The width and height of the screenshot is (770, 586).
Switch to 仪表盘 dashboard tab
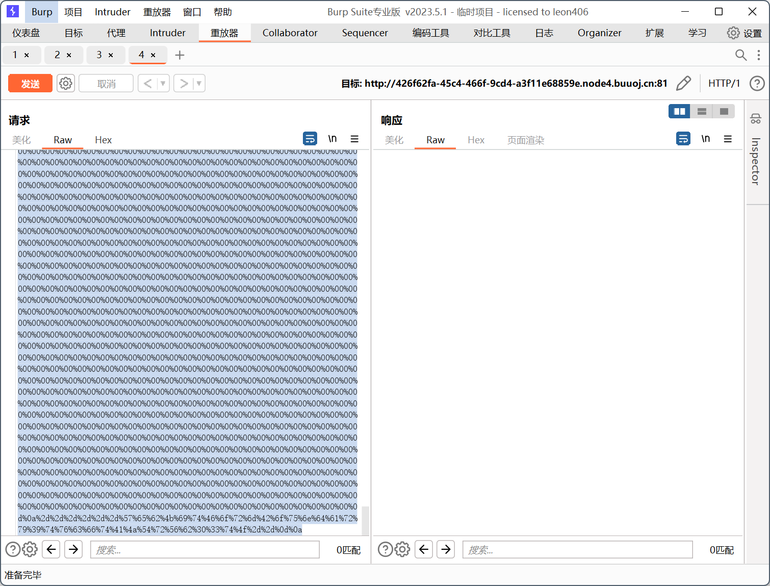tap(26, 33)
